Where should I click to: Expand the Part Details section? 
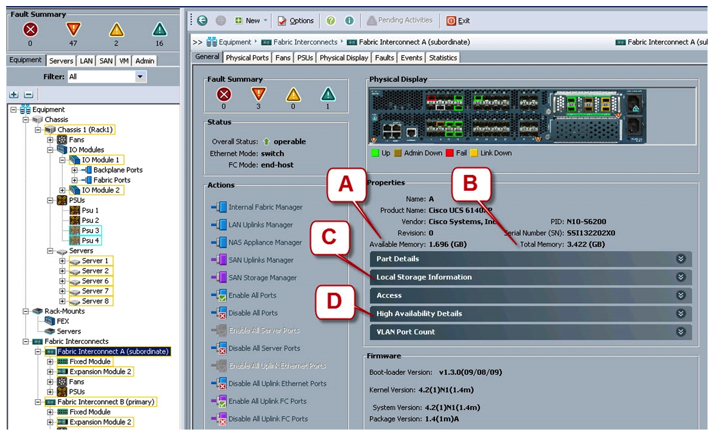[531, 259]
